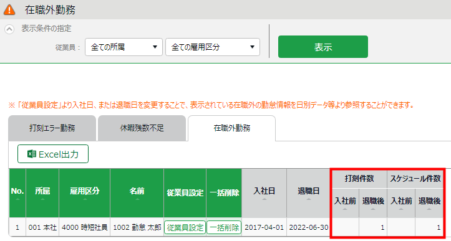Viewport: 451px width, 241px height.
Task: Select the 2017-04-01 hire date cell
Action: click(264, 227)
